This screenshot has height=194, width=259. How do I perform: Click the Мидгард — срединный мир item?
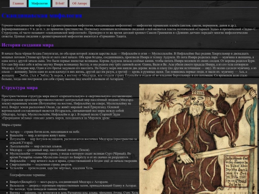[50, 150]
